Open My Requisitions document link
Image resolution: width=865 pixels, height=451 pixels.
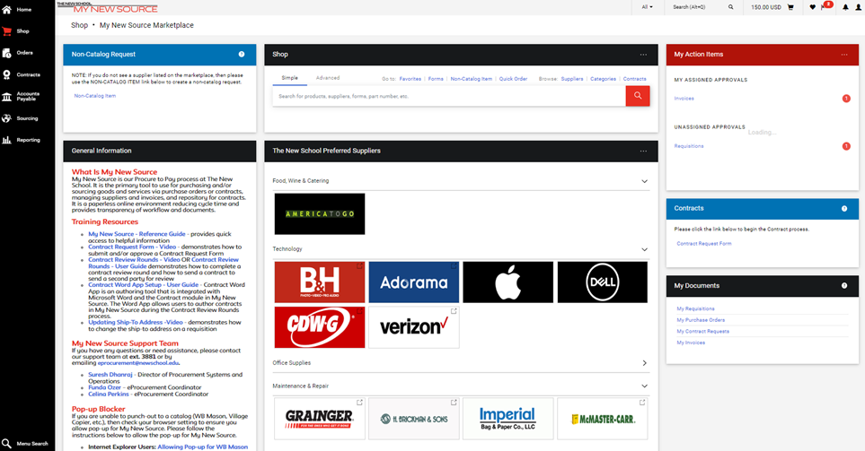695,309
